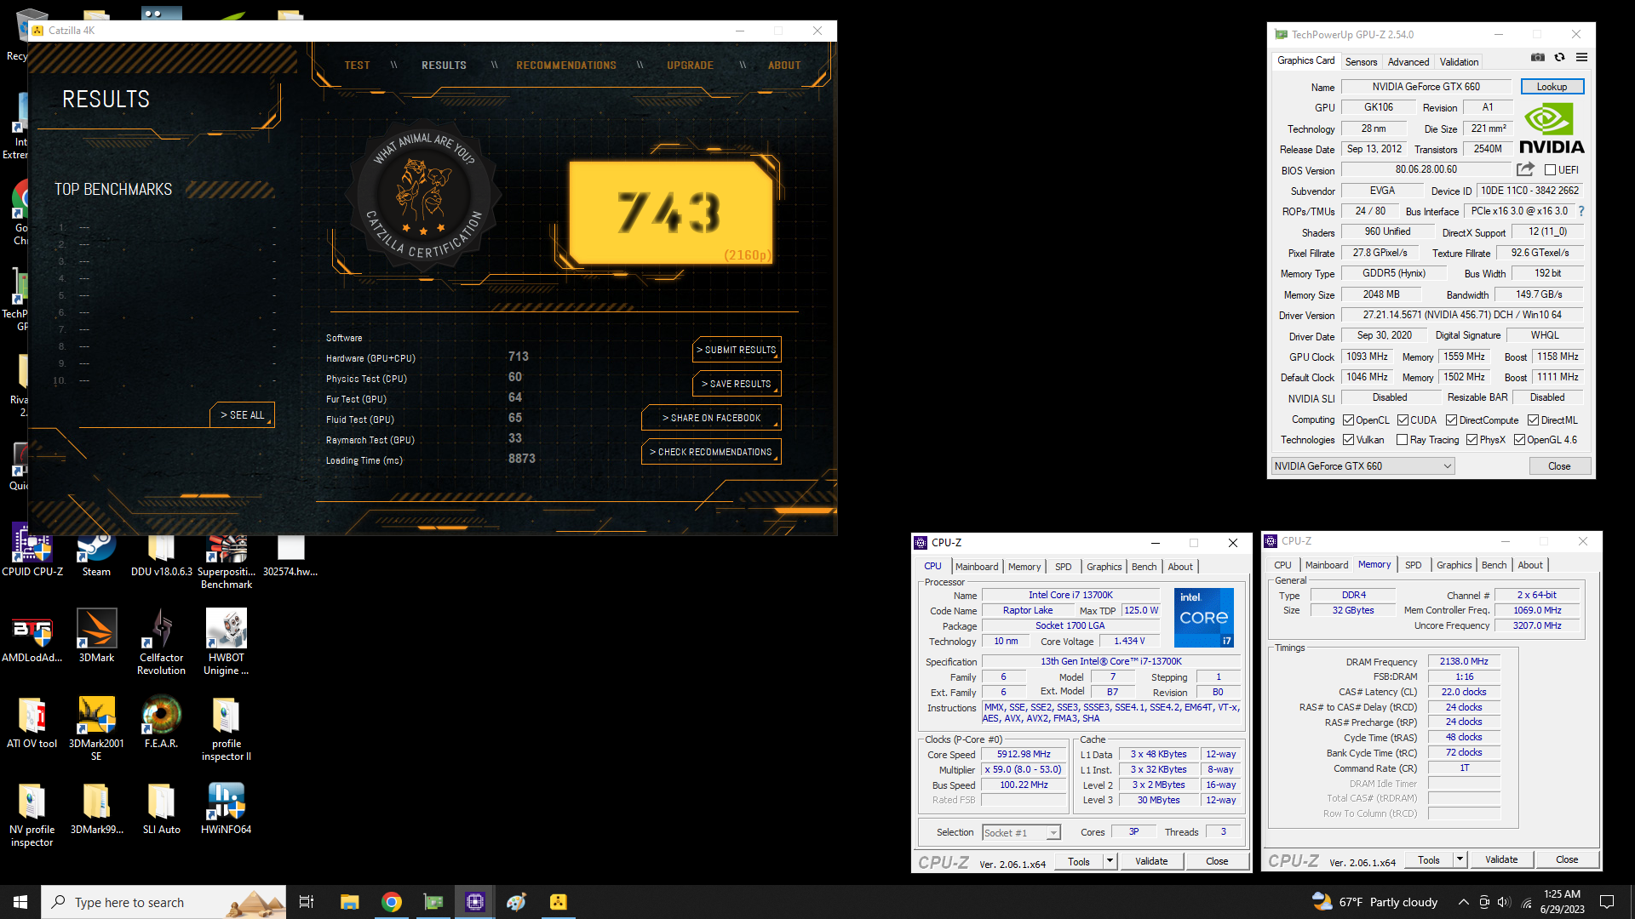Switch to the Advanced tab in GPU-Z
The height and width of the screenshot is (919, 1635).
pyautogui.click(x=1408, y=61)
